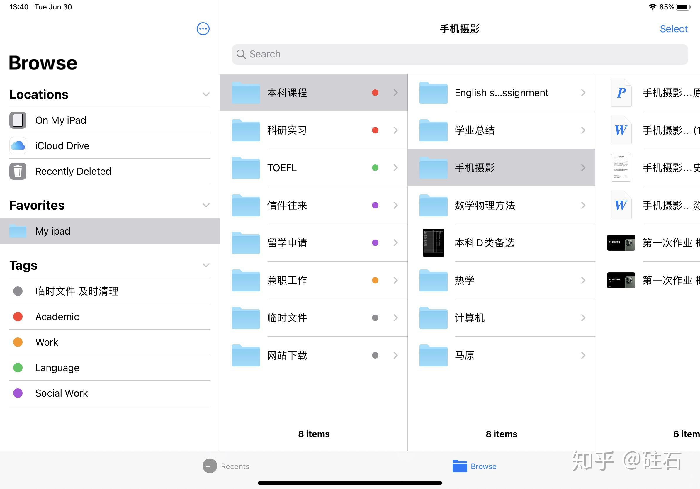The height and width of the screenshot is (489, 700).
Task: Select the Work orange tag filter
Action: pos(46,342)
